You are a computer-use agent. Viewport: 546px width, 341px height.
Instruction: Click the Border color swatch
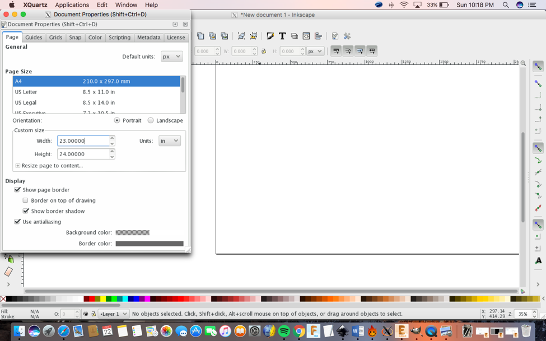point(150,244)
